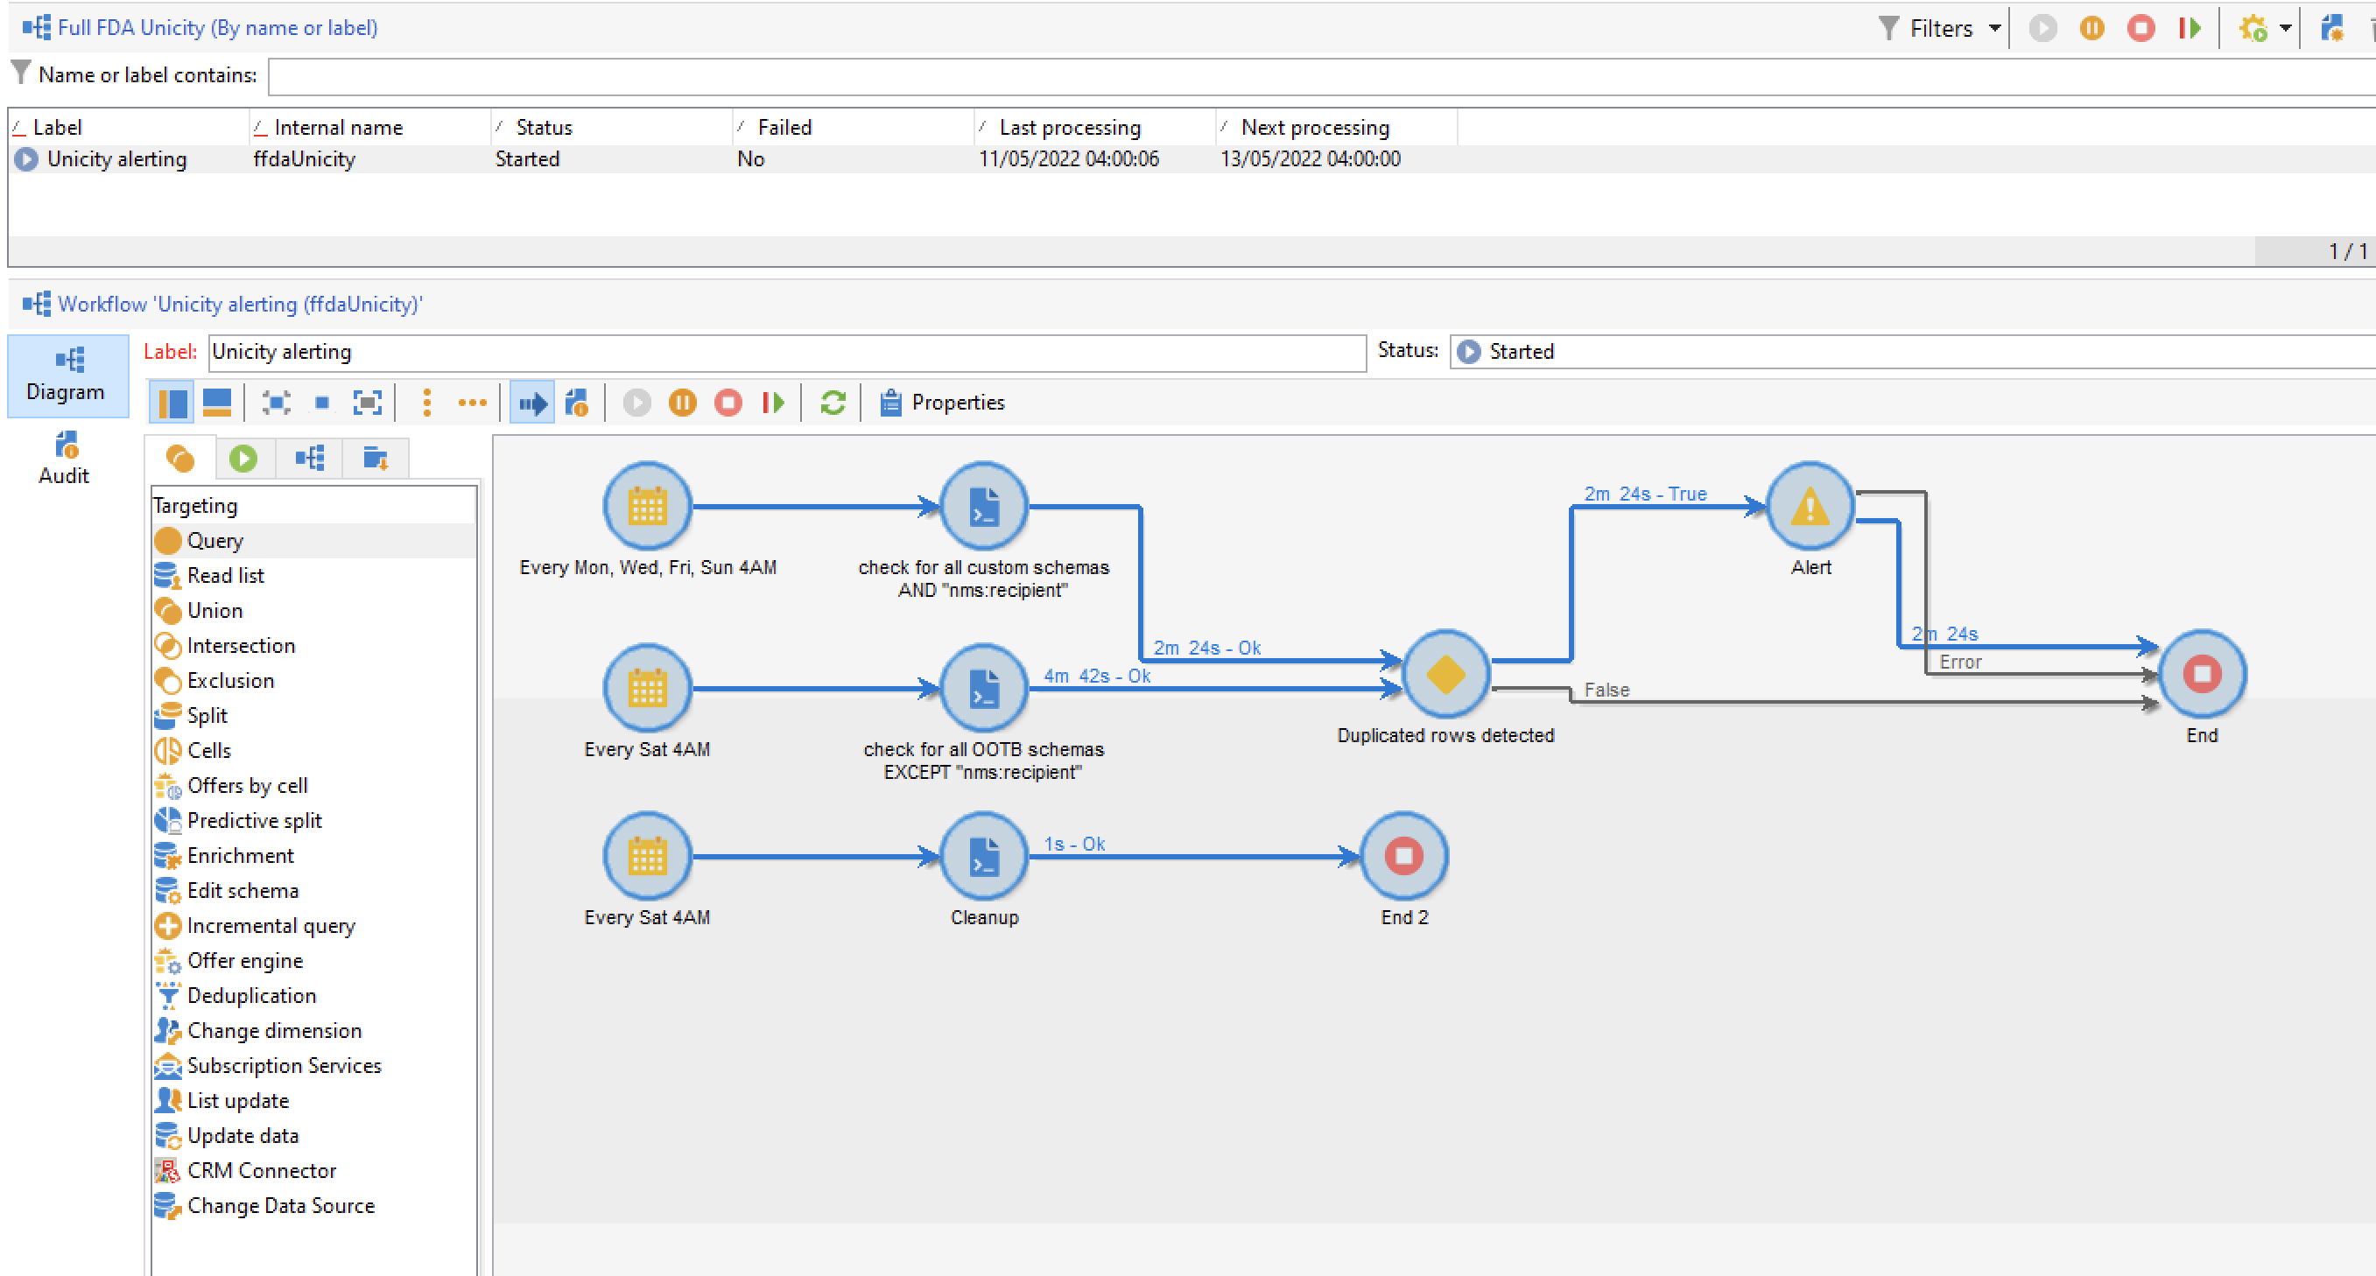This screenshot has height=1276, width=2376.
Task: Open the green flow control palette tab
Action: 243,459
